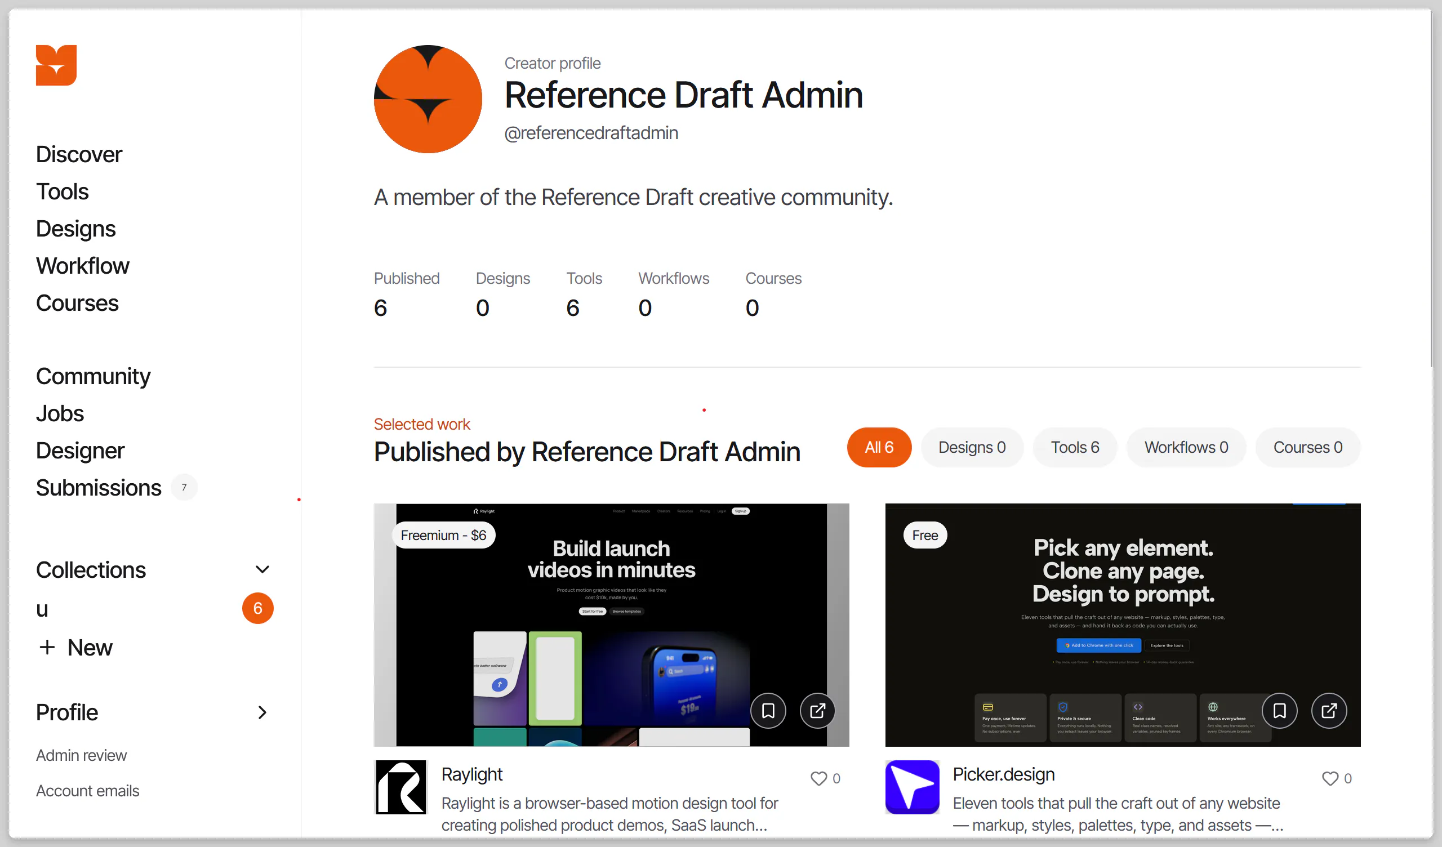Click the orange creator profile avatar
The width and height of the screenshot is (1442, 847).
click(x=428, y=99)
